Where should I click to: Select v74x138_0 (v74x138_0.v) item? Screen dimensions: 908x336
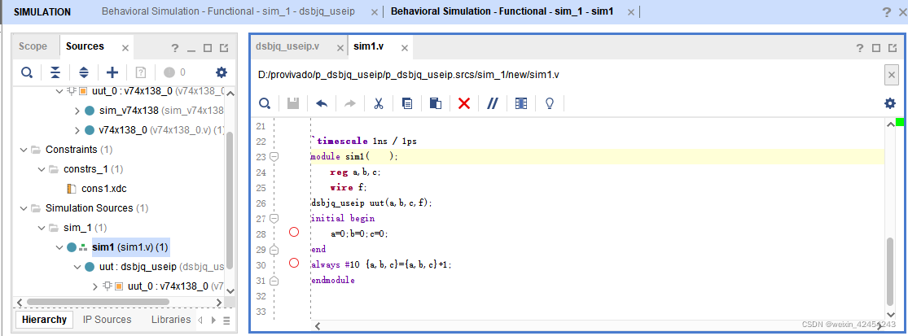click(161, 130)
